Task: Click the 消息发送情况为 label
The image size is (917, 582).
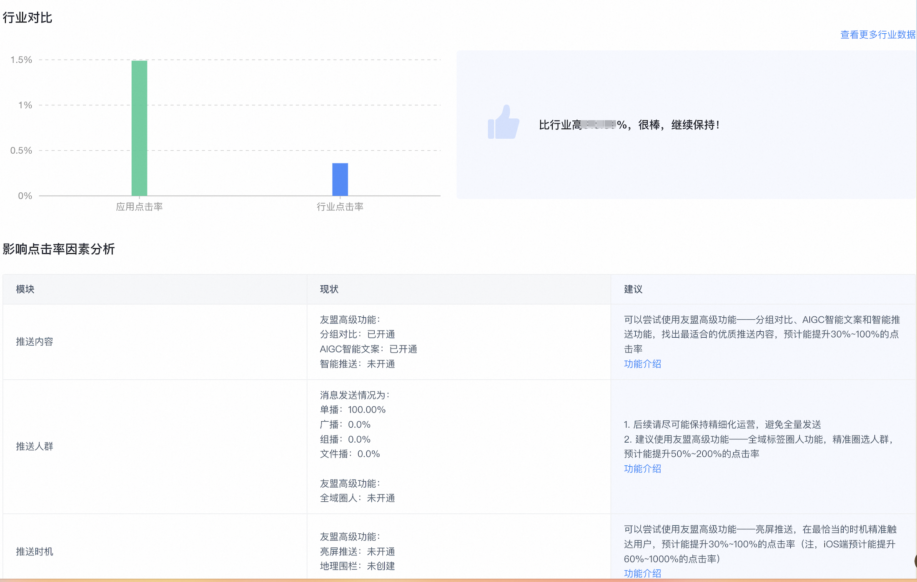Action: click(355, 395)
